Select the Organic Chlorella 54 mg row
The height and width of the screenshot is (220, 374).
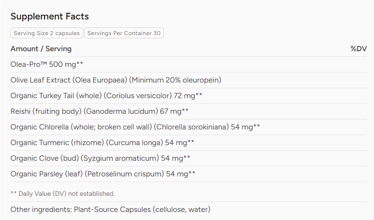[188, 127]
